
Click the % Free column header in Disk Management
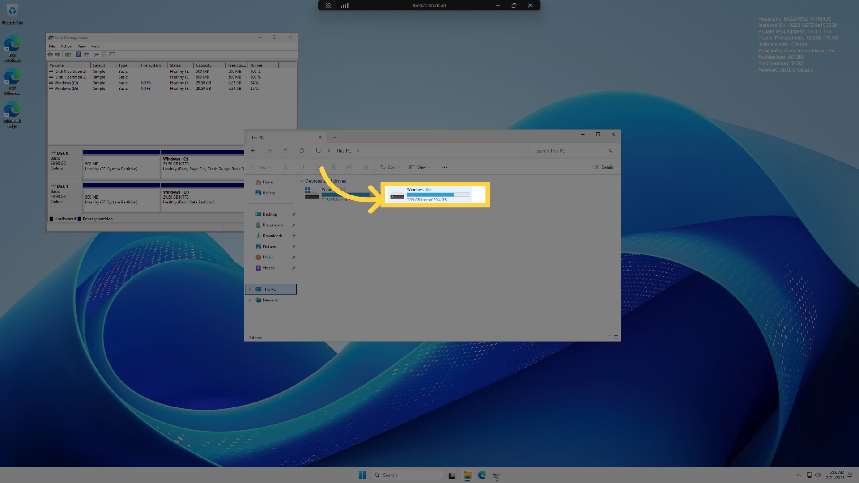pos(264,65)
